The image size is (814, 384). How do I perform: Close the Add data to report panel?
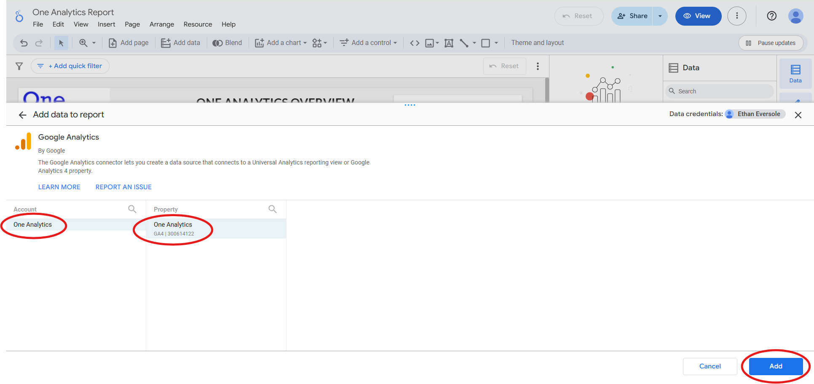(798, 115)
